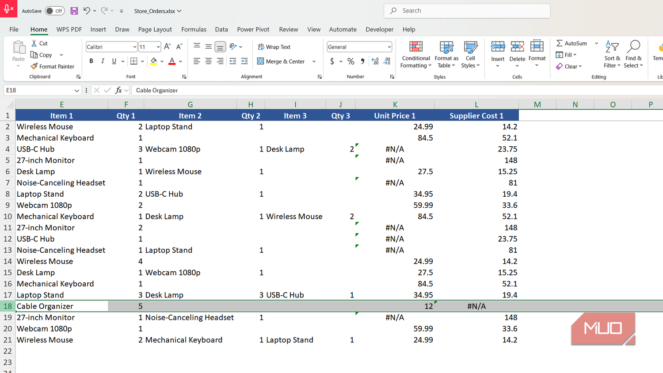Screen dimensions: 663x373
Task: Open Cell Styles gallery
Action: (470, 54)
